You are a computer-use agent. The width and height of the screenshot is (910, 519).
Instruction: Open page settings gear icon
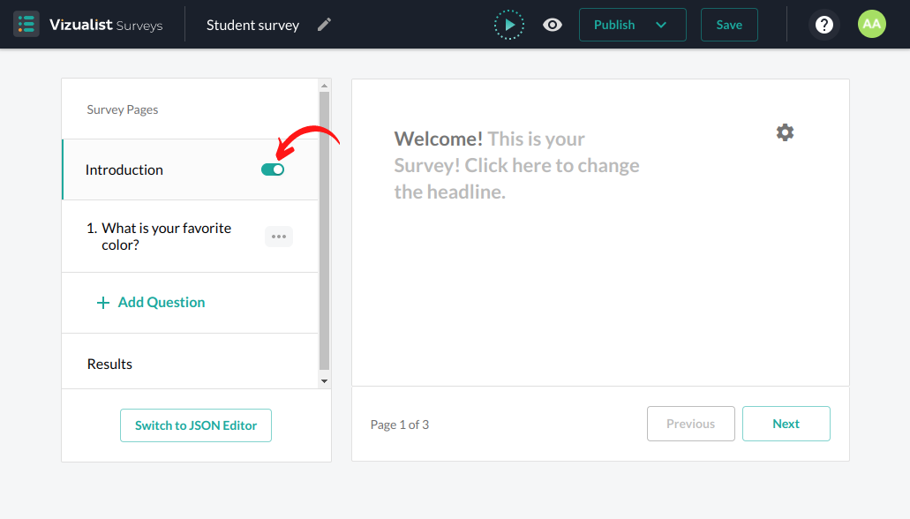point(785,132)
